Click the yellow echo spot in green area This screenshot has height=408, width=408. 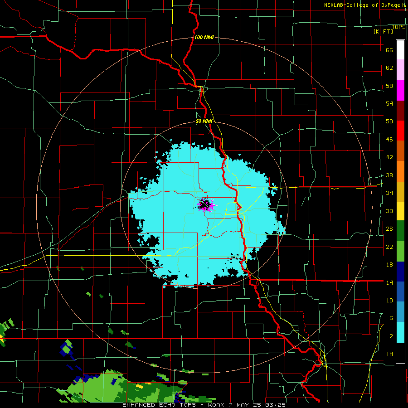[140, 386]
